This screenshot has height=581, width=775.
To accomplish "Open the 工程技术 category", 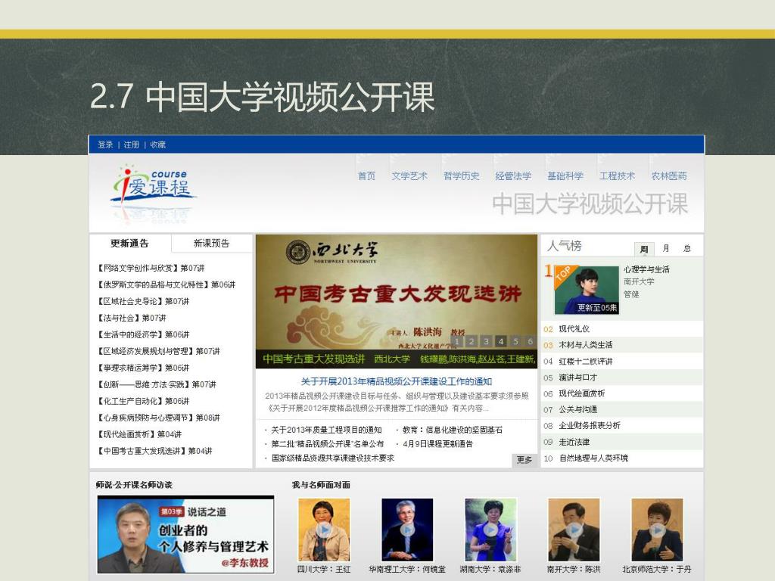I will [617, 176].
